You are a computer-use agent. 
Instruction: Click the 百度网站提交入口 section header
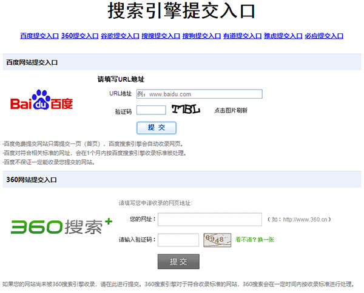click(x=182, y=62)
